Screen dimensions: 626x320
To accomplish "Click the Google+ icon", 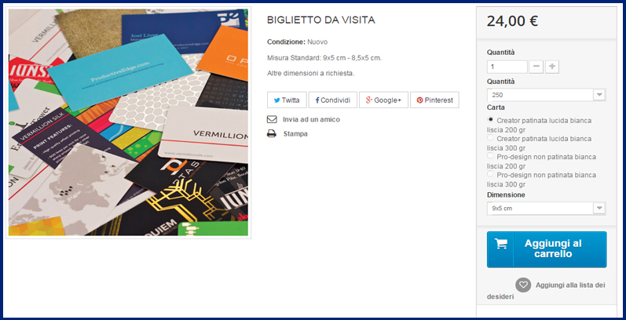I will click(369, 100).
